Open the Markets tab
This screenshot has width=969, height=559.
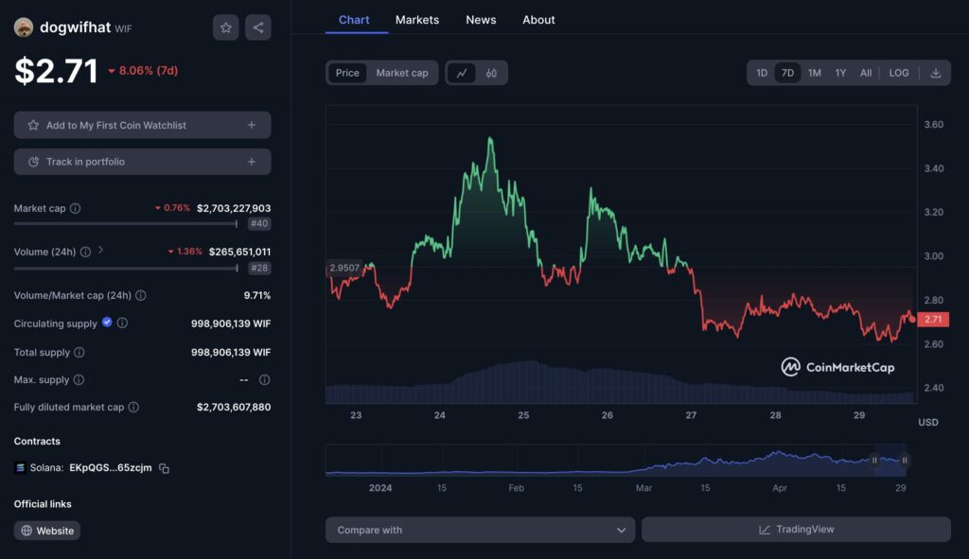click(x=417, y=20)
